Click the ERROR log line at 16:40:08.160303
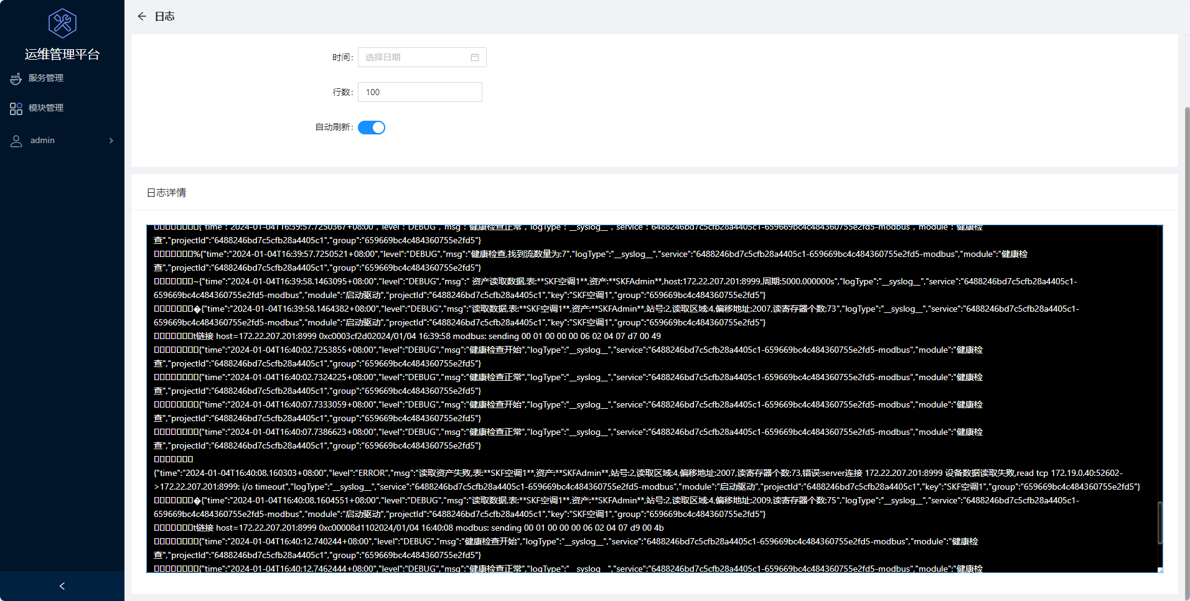1190x601 pixels. [x=647, y=480]
